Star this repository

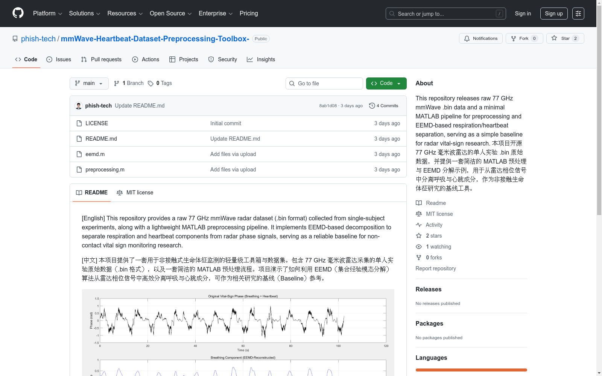pyautogui.click(x=565, y=38)
